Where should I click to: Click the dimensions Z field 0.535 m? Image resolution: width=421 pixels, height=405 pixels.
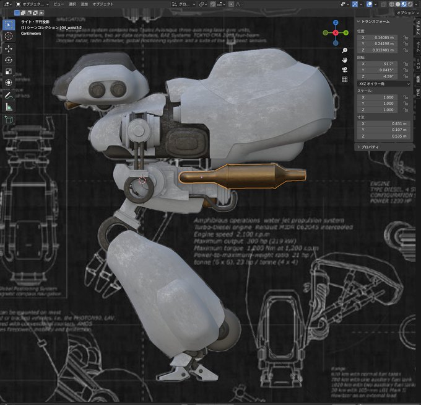pyautogui.click(x=384, y=136)
